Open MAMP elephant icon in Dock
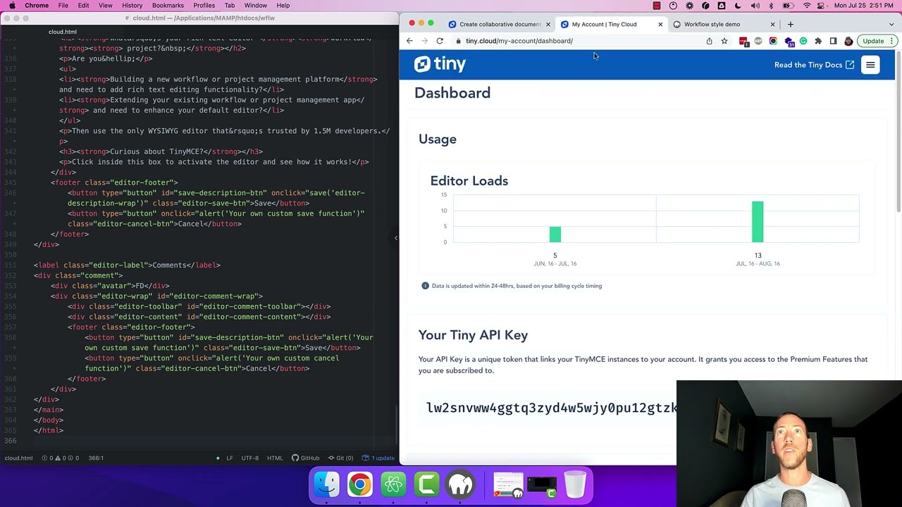This screenshot has width=902, height=507. tap(460, 484)
